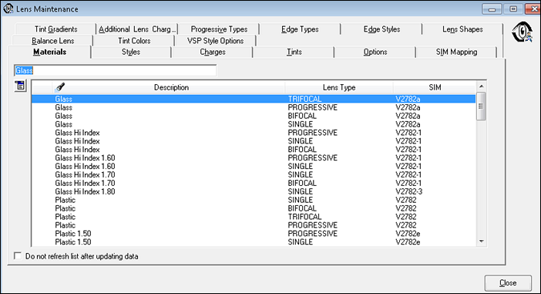Open the Tint Colors tab
This screenshot has width=541, height=294.
tap(134, 41)
